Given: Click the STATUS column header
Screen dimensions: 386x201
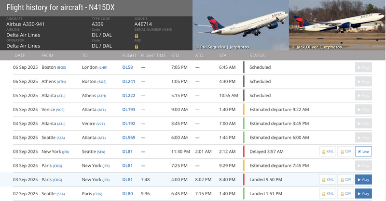Looking at the screenshot, I should pos(257,55).
